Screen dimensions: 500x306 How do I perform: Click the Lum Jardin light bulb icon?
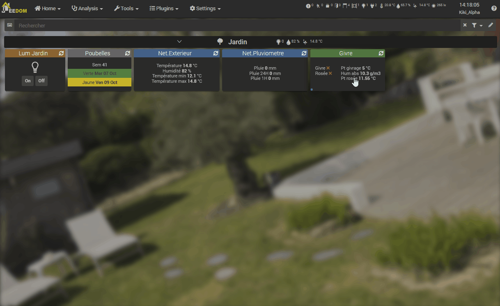pyautogui.click(x=35, y=67)
